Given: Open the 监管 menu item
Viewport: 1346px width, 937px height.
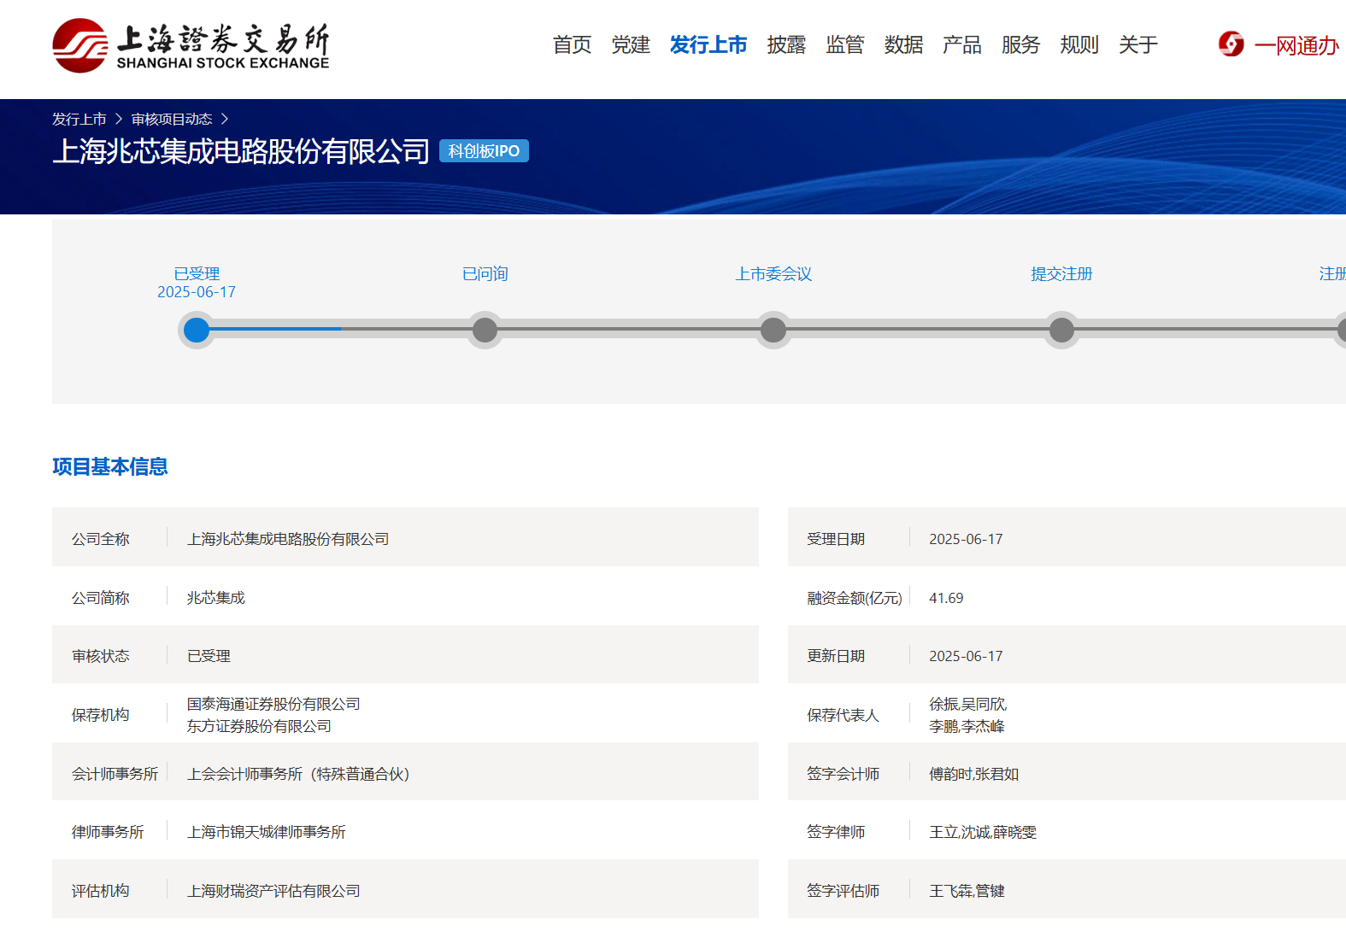Looking at the screenshot, I should coord(845,45).
